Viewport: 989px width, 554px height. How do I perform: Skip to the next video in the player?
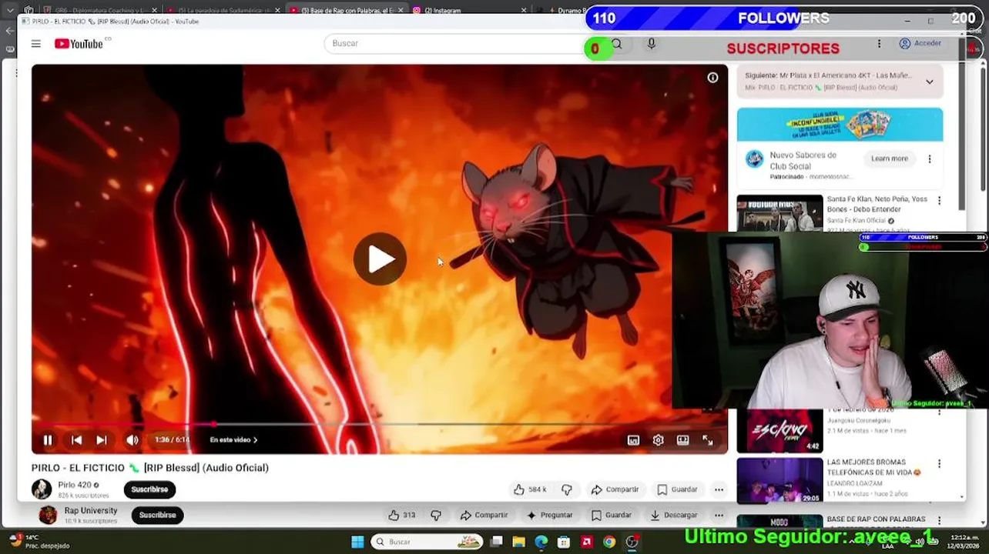coord(102,440)
